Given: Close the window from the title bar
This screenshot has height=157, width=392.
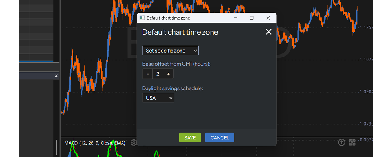Looking at the screenshot, I should click(x=268, y=18).
